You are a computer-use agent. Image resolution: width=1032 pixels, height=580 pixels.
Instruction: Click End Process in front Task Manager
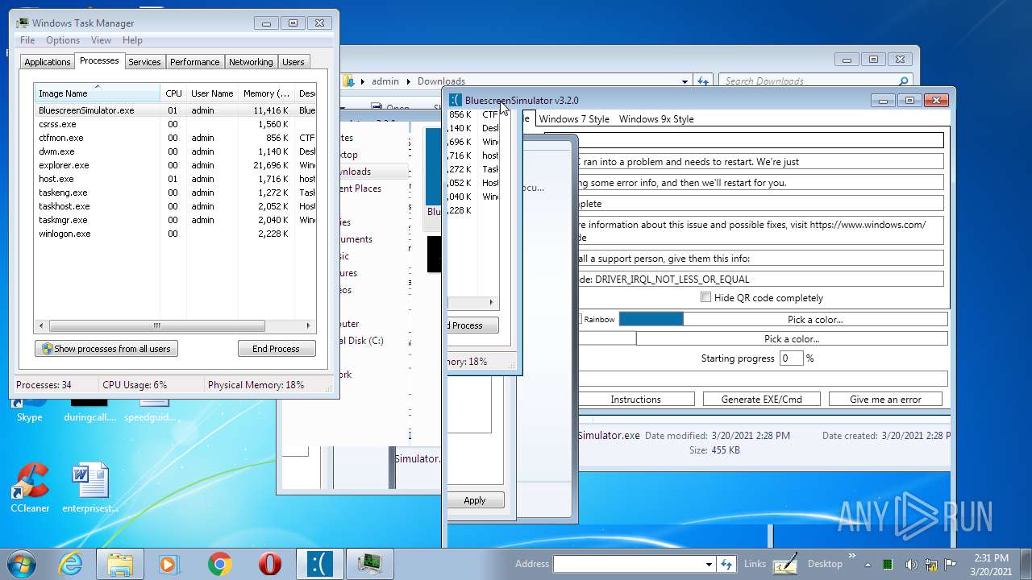(x=276, y=349)
